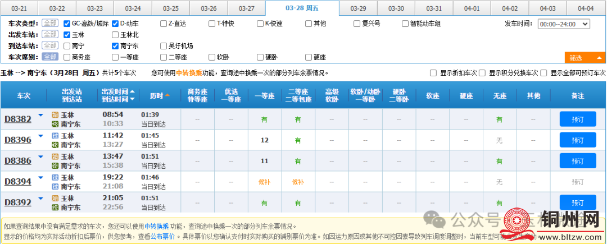Click the blue 中转换乘 link in notice
The image size is (607, 244).
coord(157,226)
